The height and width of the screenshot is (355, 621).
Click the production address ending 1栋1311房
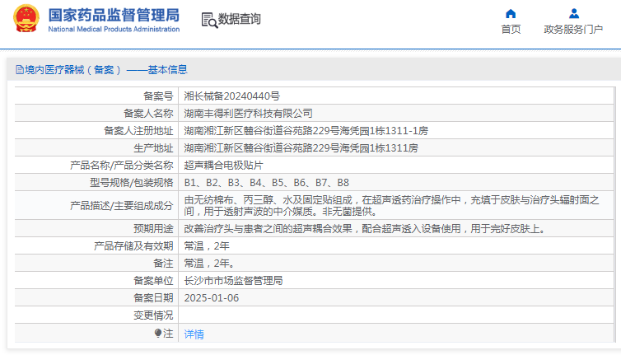(x=301, y=147)
